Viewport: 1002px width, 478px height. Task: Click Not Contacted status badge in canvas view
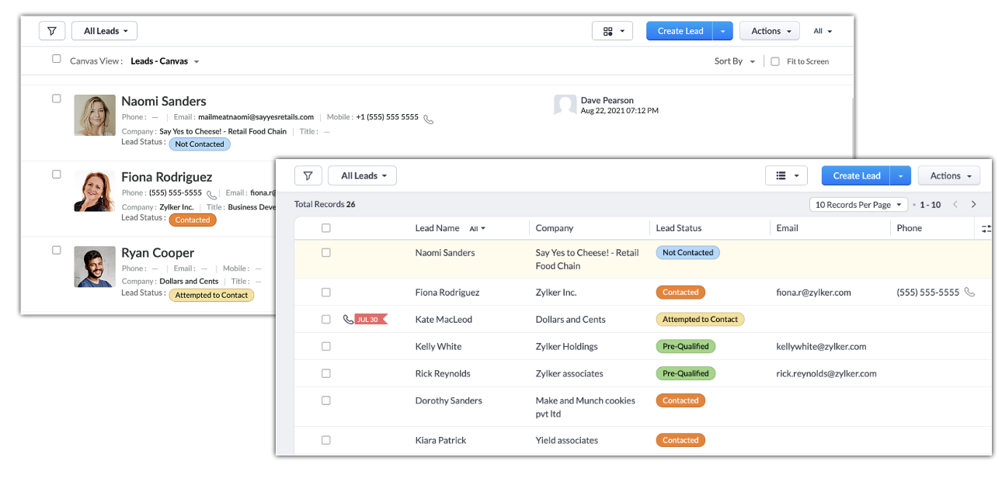pyautogui.click(x=200, y=144)
